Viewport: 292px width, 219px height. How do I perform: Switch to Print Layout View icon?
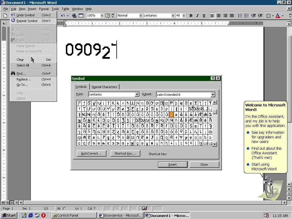tap(12, 202)
